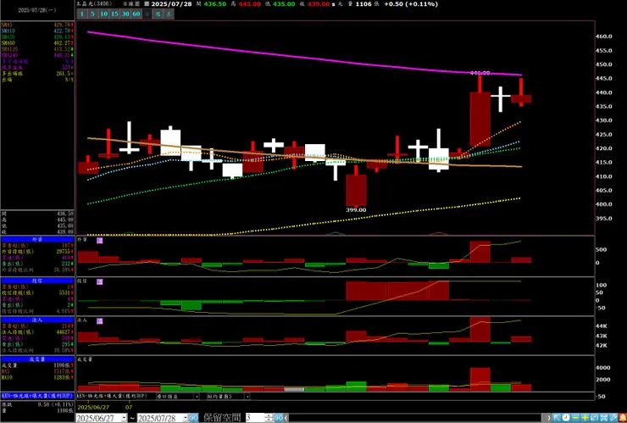Click the 436.50 open price in header

coord(214,4)
